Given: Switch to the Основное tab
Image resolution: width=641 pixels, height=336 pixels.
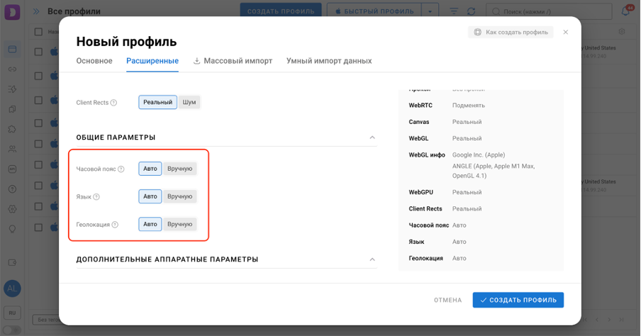Looking at the screenshot, I should (x=94, y=61).
